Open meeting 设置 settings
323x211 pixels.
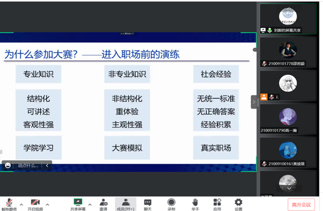click(239, 203)
